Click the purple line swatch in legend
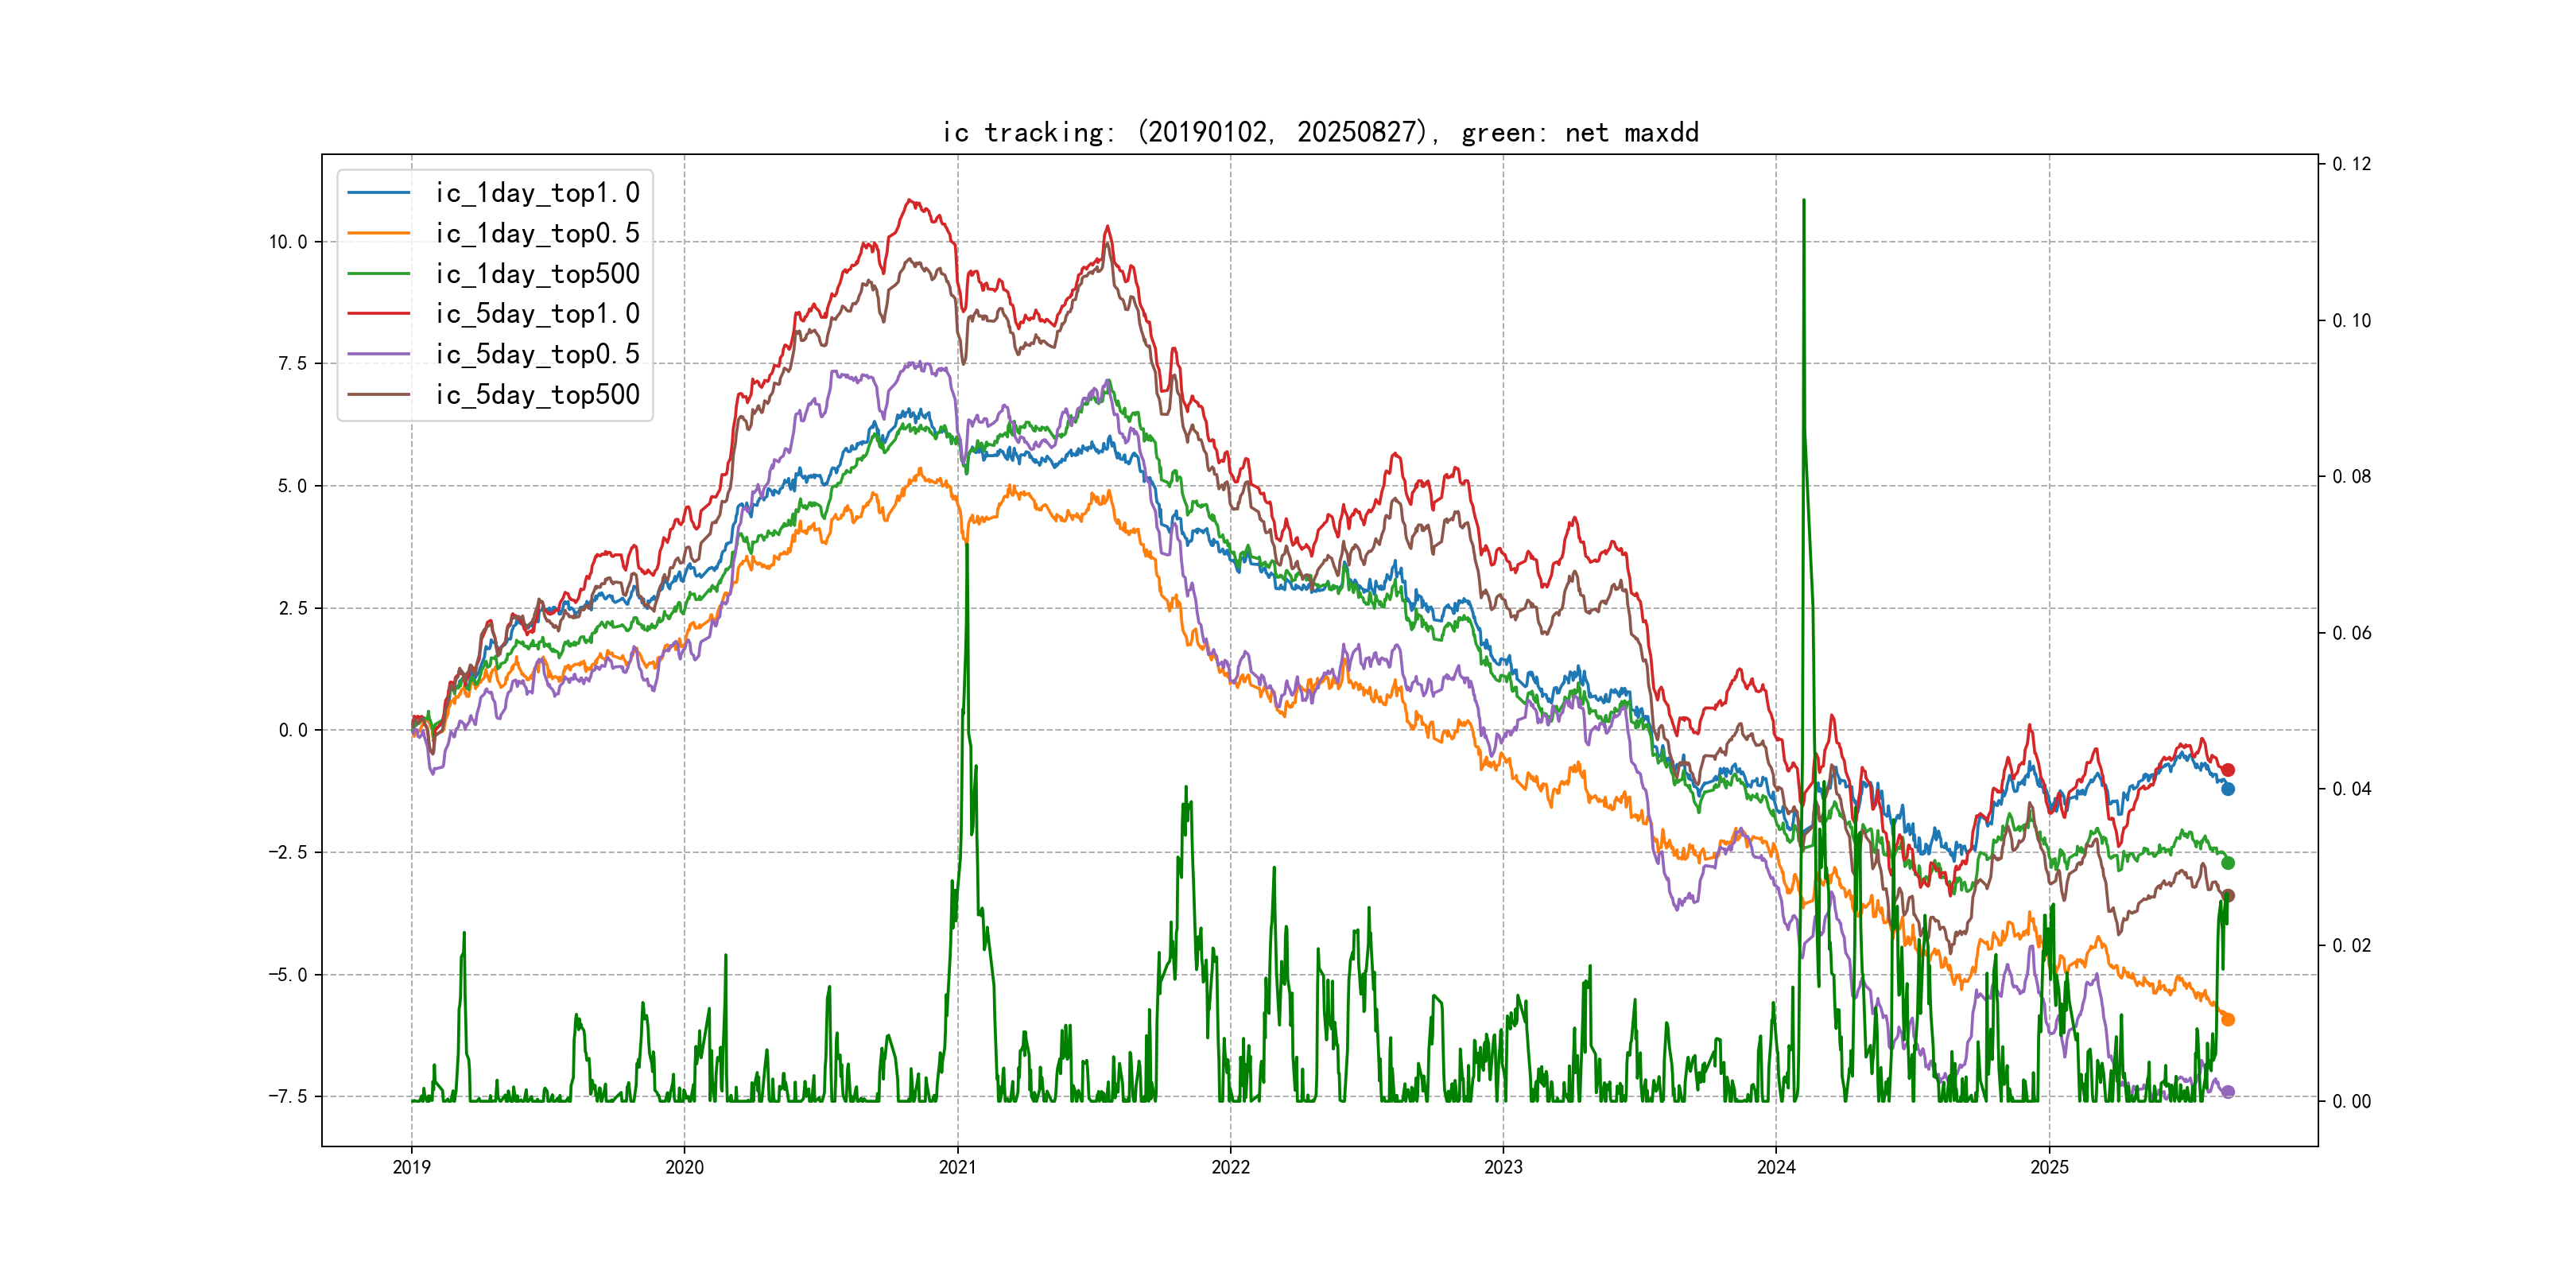Screen dimensions: 2576x1288 tap(379, 354)
